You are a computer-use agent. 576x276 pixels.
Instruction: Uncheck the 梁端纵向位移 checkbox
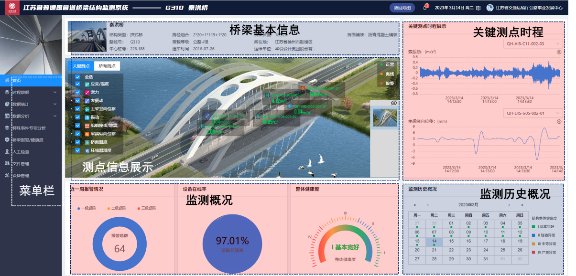point(77,134)
